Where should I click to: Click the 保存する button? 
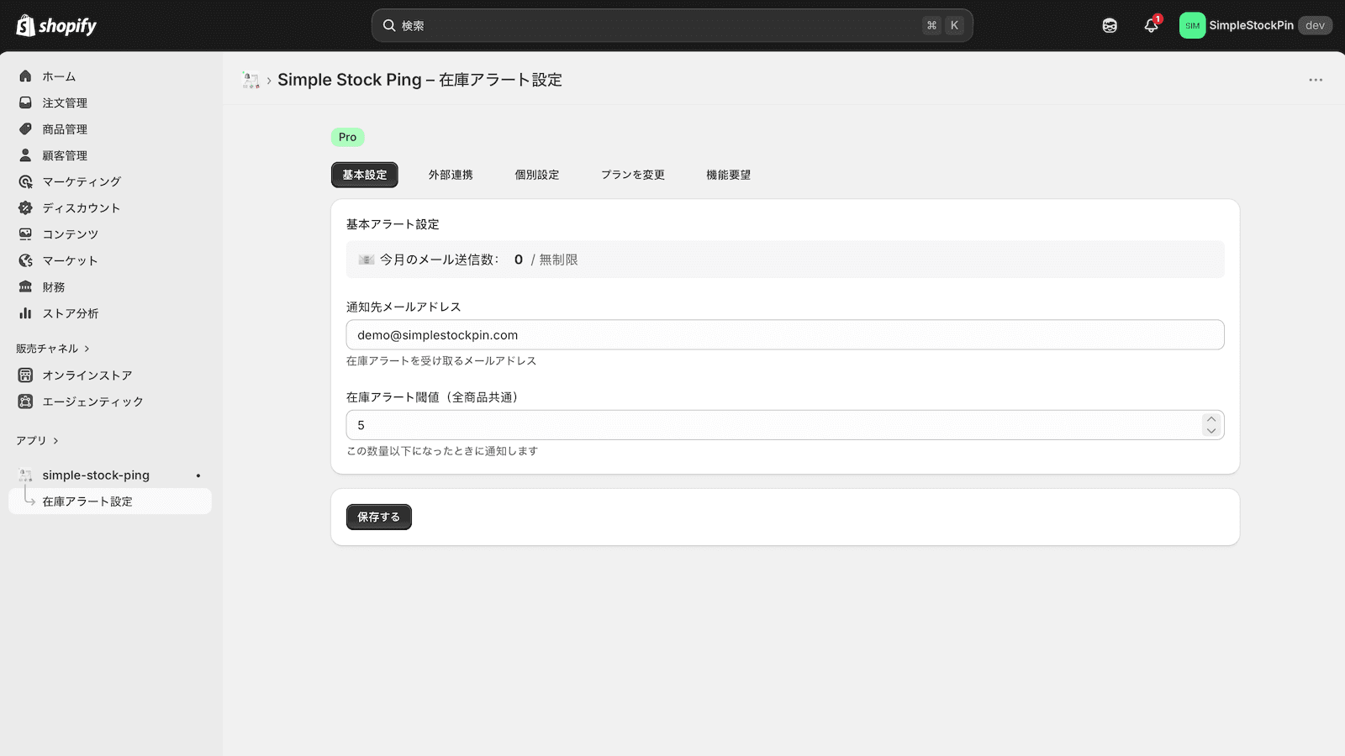pyautogui.click(x=379, y=517)
